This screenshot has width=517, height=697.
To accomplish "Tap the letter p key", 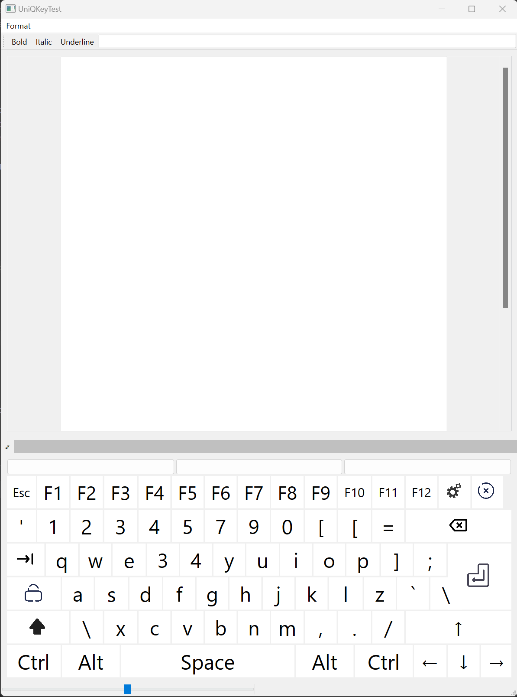I will click(x=363, y=560).
